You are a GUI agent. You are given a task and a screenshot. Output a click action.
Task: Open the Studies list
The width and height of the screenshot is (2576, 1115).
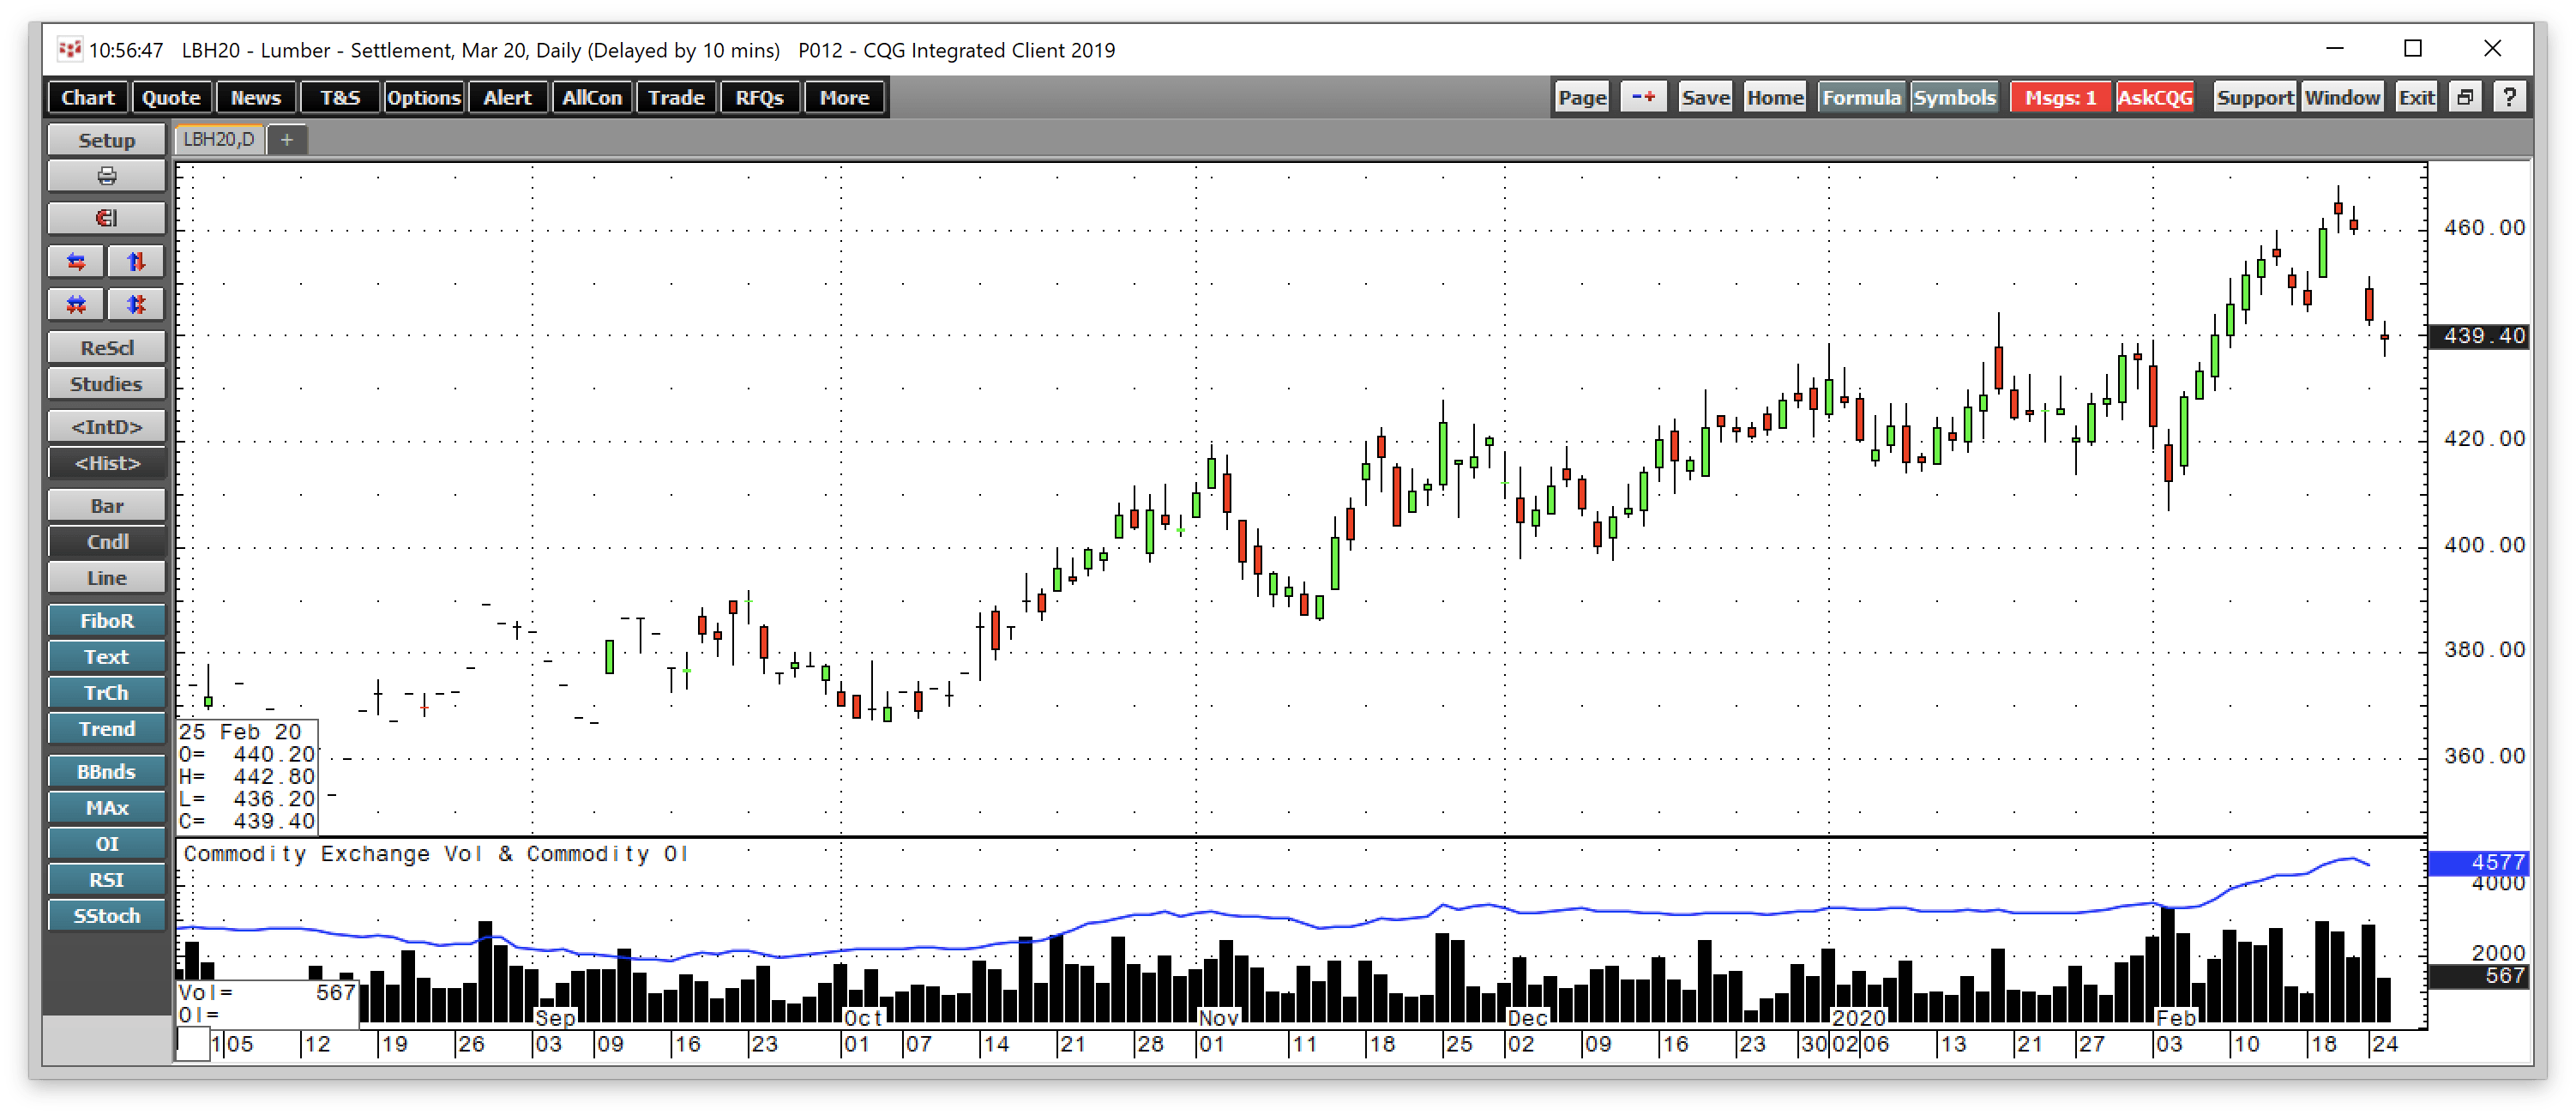pyautogui.click(x=106, y=384)
